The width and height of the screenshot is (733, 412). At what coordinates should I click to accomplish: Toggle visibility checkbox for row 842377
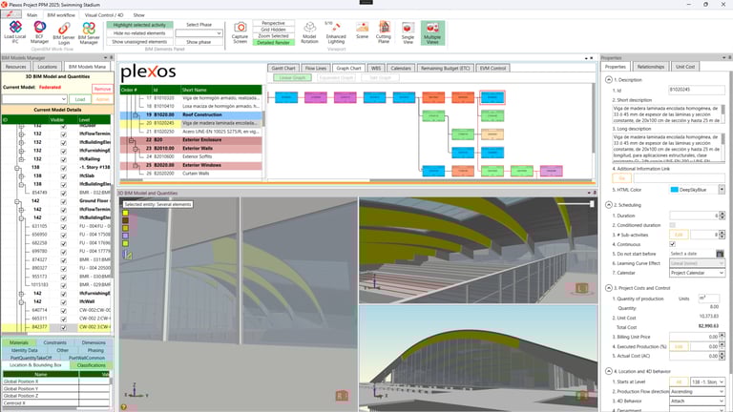click(x=63, y=327)
